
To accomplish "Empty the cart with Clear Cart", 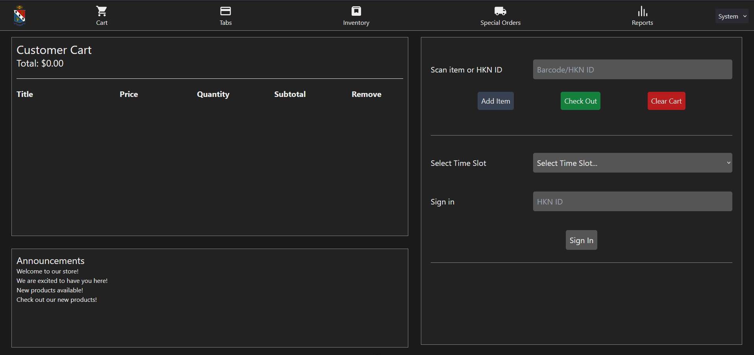I will [x=666, y=101].
